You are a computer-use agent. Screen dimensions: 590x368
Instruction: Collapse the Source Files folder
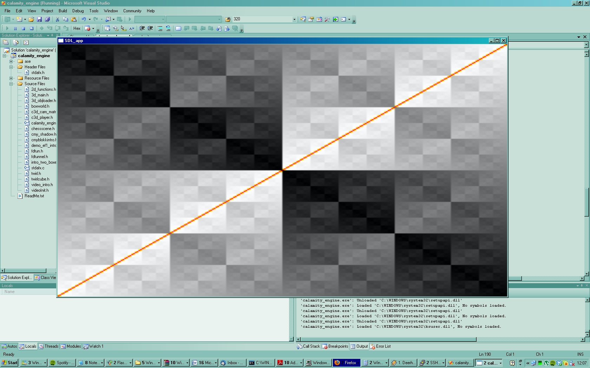click(x=11, y=84)
